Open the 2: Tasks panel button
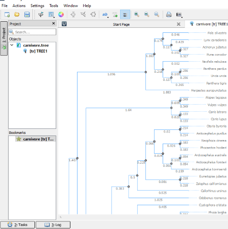Image resolution: width=228 pixels, height=229 pixels. (18, 225)
